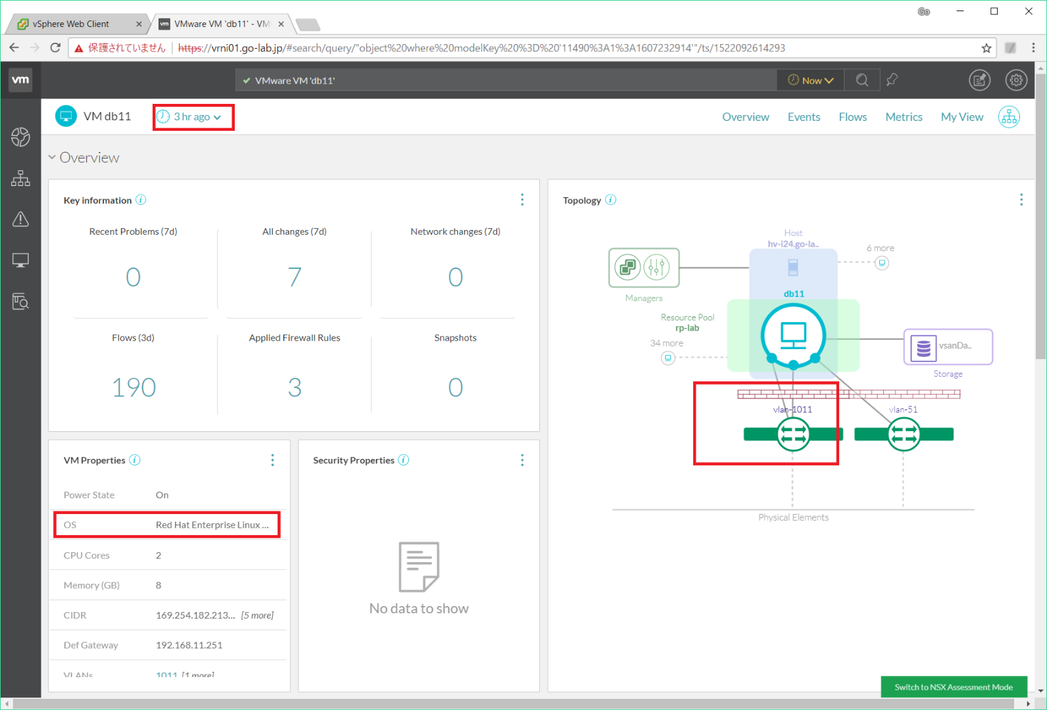Image resolution: width=1047 pixels, height=710 pixels.
Task: Click the pin icon next to search
Action: (892, 80)
